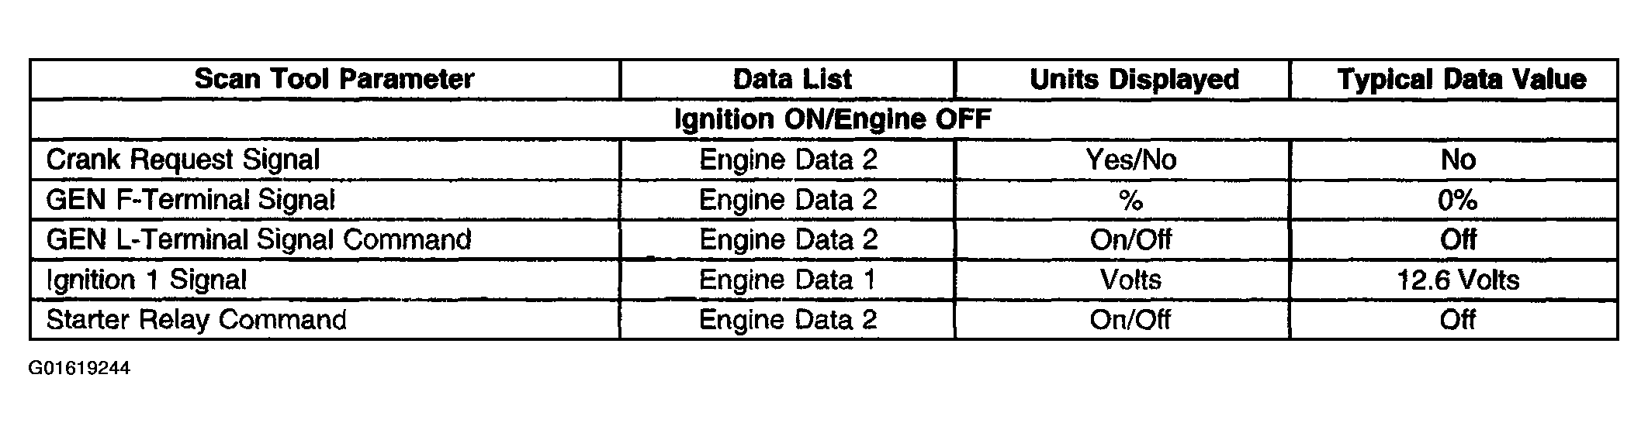Click the 12.6 Volts typical value
Screen dimensions: 1648x433
[1458, 280]
